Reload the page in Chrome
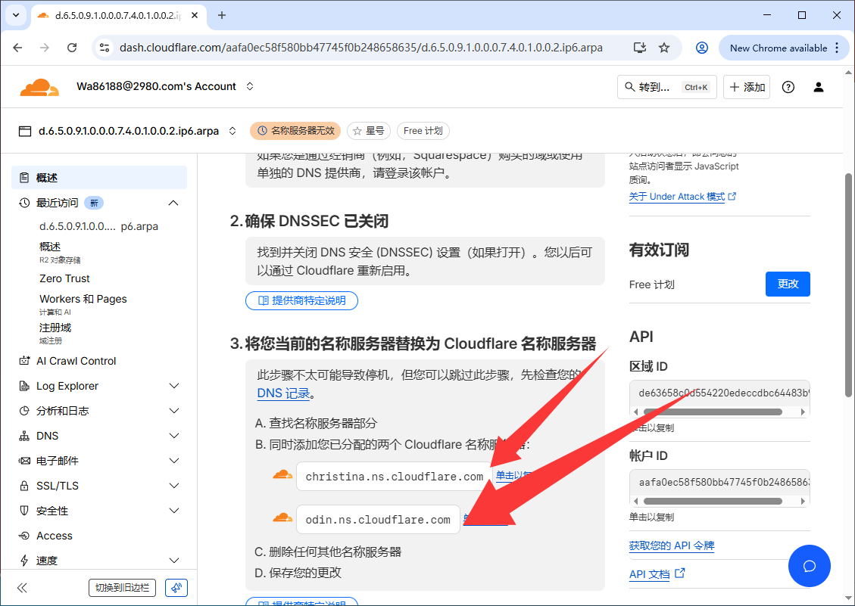The height and width of the screenshot is (606, 855). coord(72,48)
